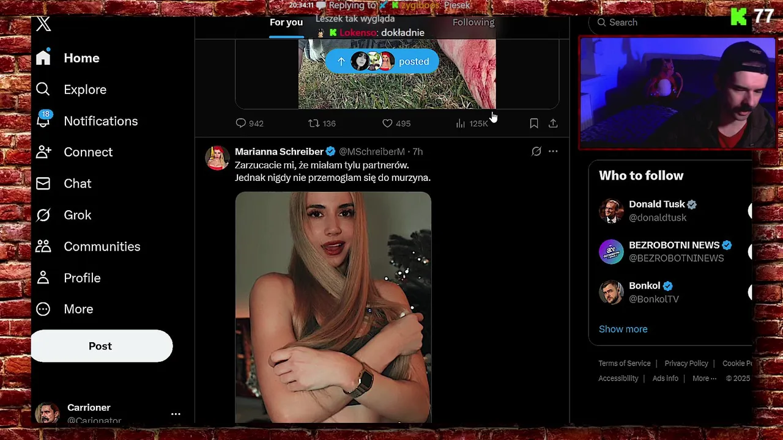Open Privacy Policy link

click(686, 364)
